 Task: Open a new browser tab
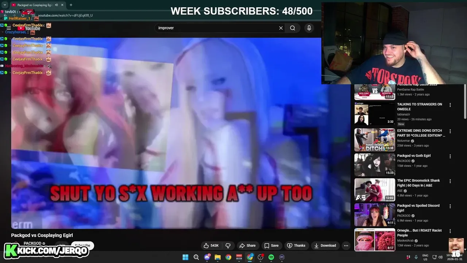click(71, 5)
